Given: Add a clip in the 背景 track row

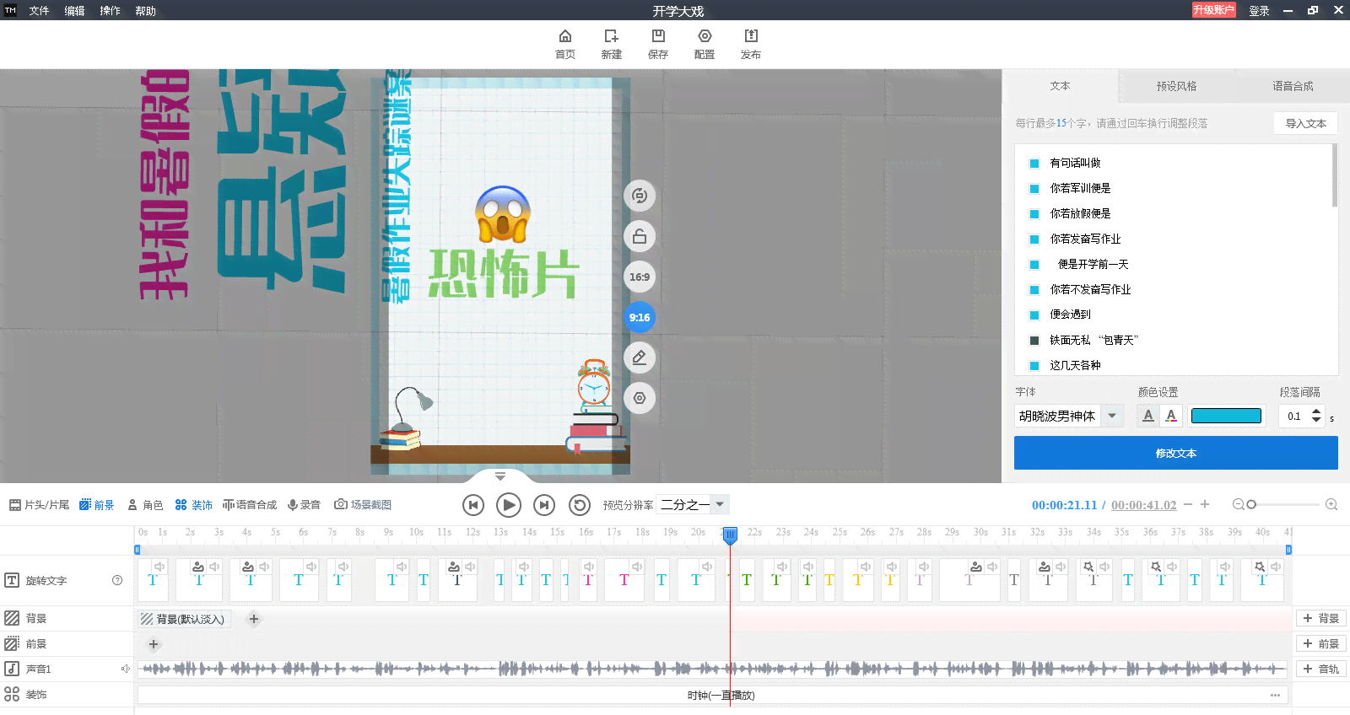Looking at the screenshot, I should click(253, 619).
